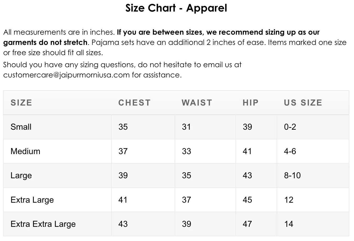354x241 pixels.
Task: Select the US size 0-2 cell
Action: 290,127
